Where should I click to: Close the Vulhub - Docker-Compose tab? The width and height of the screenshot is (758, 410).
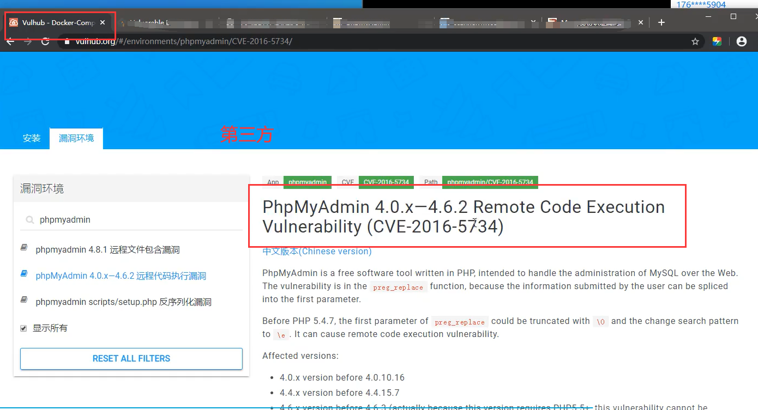pos(103,22)
